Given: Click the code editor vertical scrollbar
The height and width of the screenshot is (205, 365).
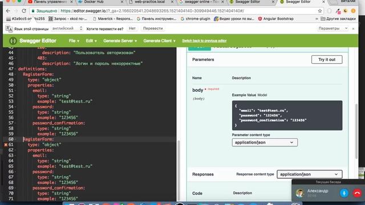Looking at the screenshot, I should tap(179, 171).
